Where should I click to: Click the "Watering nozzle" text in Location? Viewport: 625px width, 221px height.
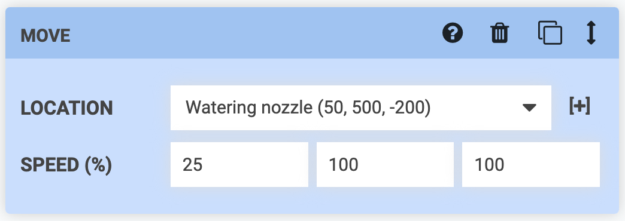coord(249,108)
